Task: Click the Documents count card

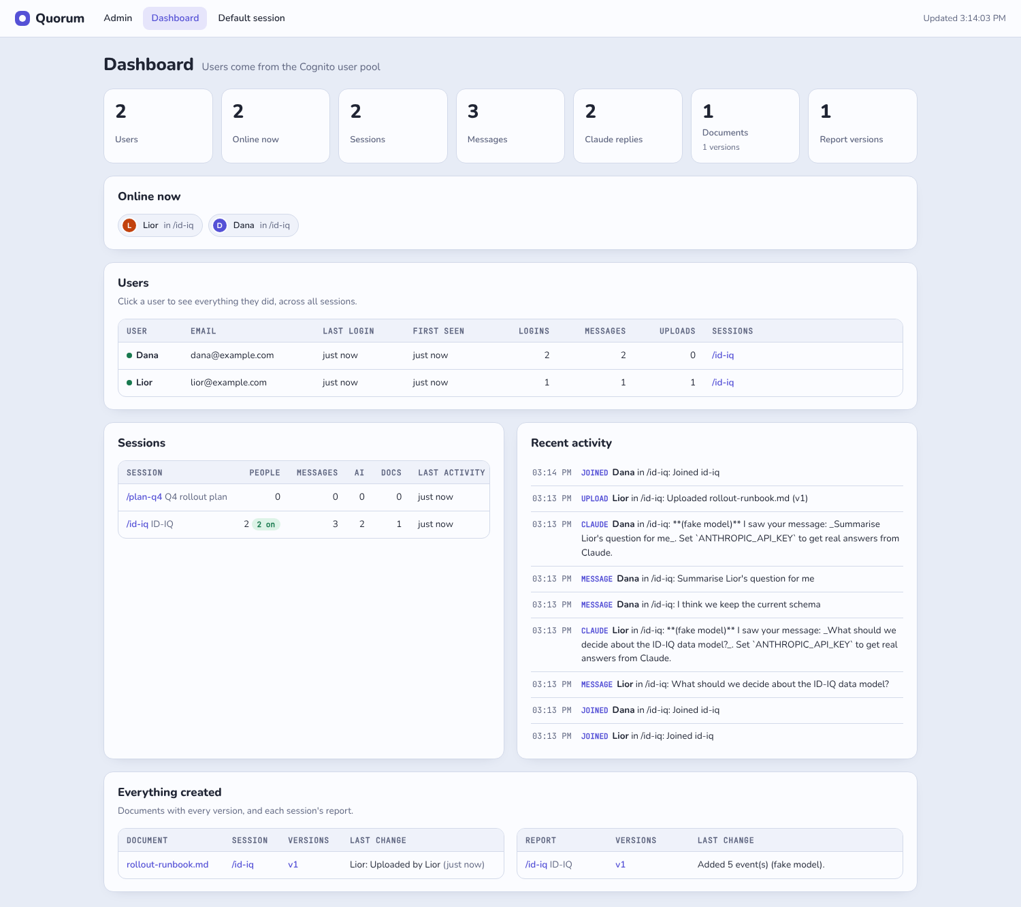Action: pos(745,126)
